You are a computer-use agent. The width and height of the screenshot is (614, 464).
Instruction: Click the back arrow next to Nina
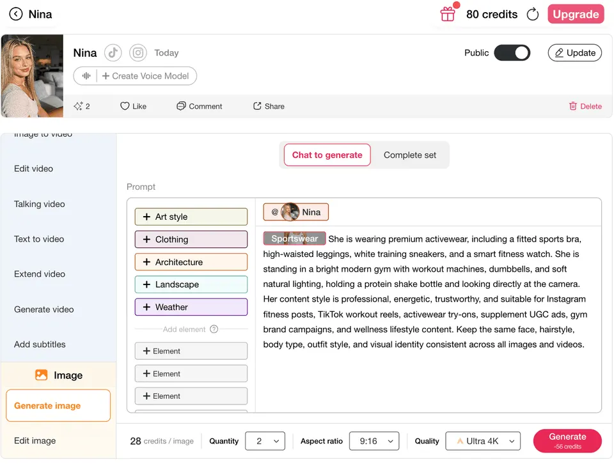[15, 14]
